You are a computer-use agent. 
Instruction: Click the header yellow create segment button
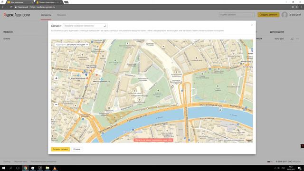tap(268, 15)
